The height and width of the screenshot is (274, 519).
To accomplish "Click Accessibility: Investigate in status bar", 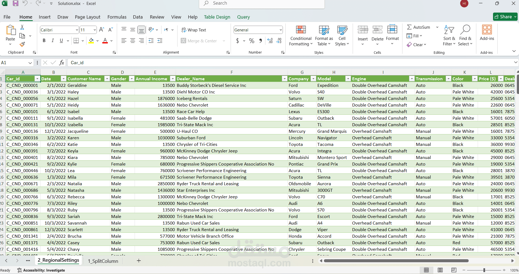I will (41, 270).
